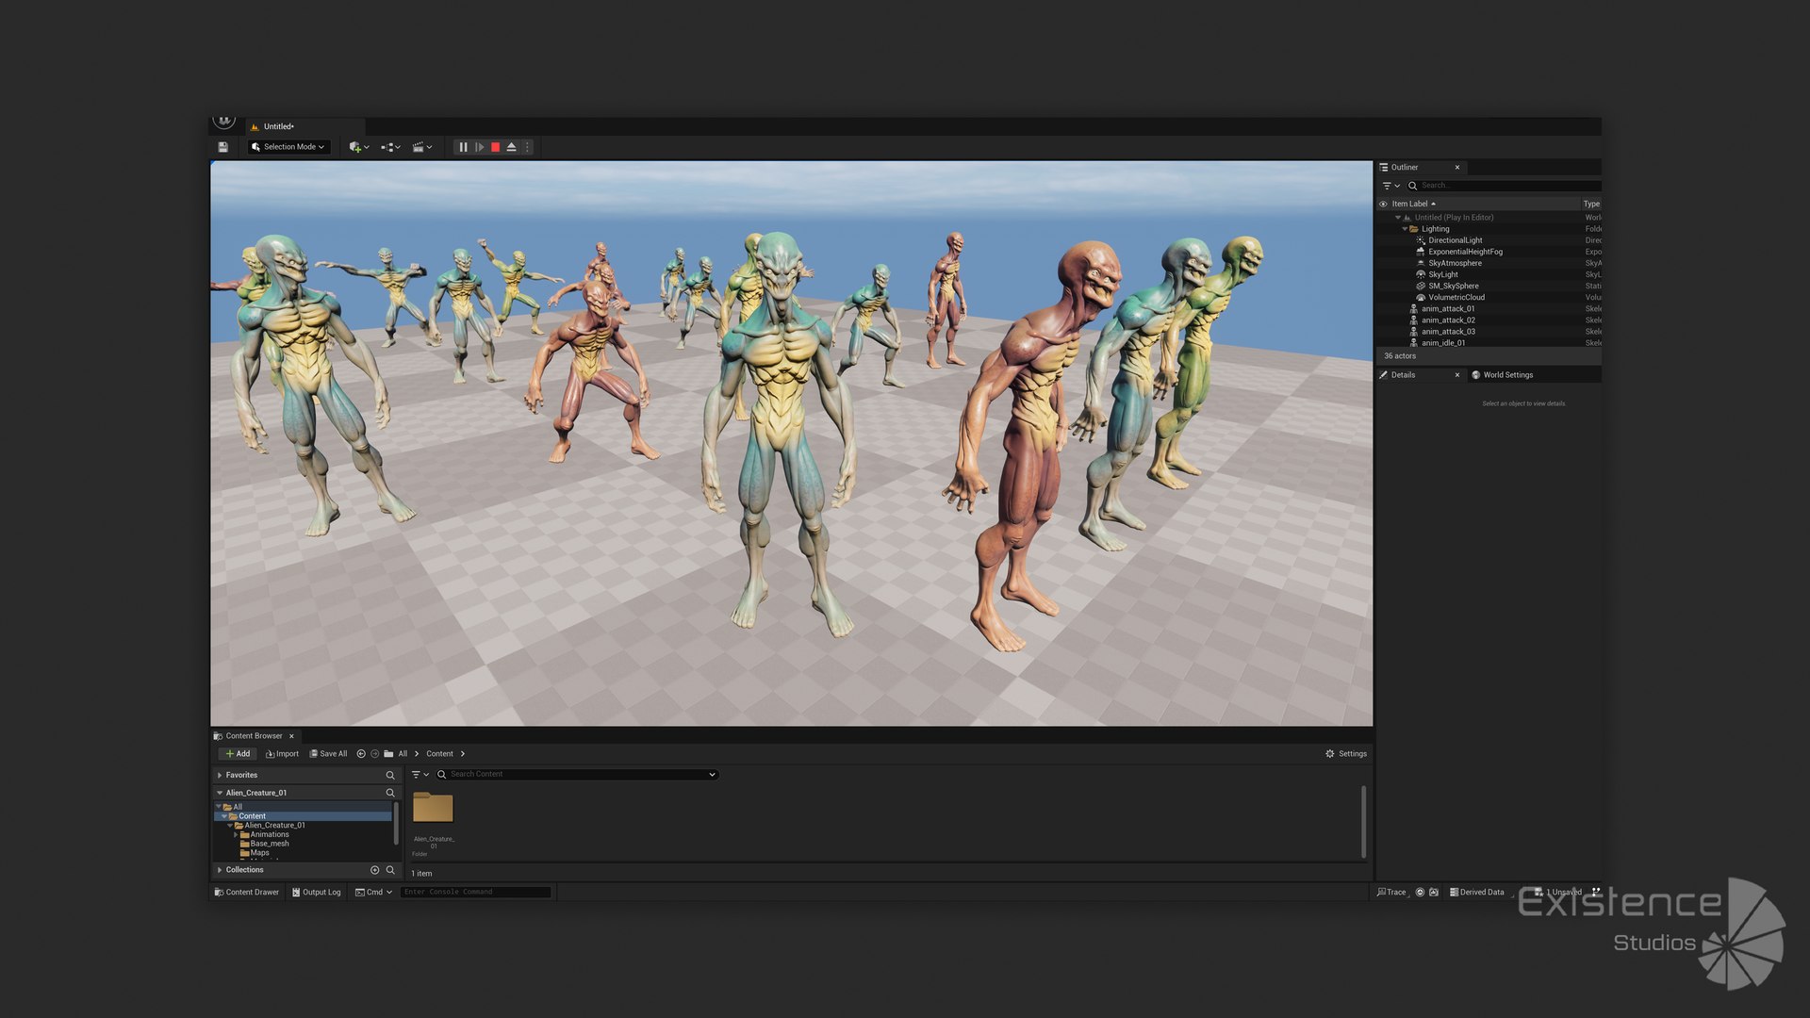Stop the play session with the red button
This screenshot has width=1810, height=1018.
click(x=495, y=147)
